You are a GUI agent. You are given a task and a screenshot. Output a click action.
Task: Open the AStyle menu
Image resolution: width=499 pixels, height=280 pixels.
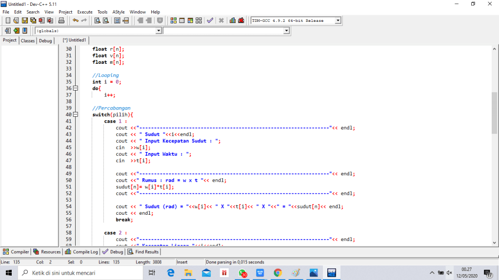point(118,12)
